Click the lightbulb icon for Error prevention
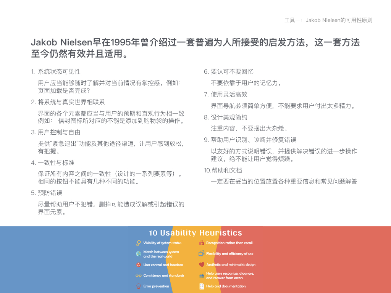Viewport: 391px width, 293px height. pyautogui.click(x=139, y=286)
